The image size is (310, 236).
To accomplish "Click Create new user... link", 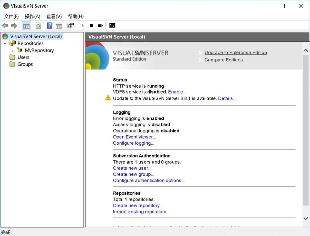I will 132,168.
